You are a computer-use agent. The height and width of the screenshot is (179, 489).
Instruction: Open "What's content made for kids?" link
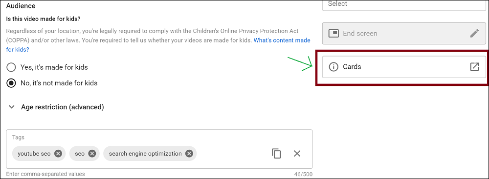pos(158,45)
